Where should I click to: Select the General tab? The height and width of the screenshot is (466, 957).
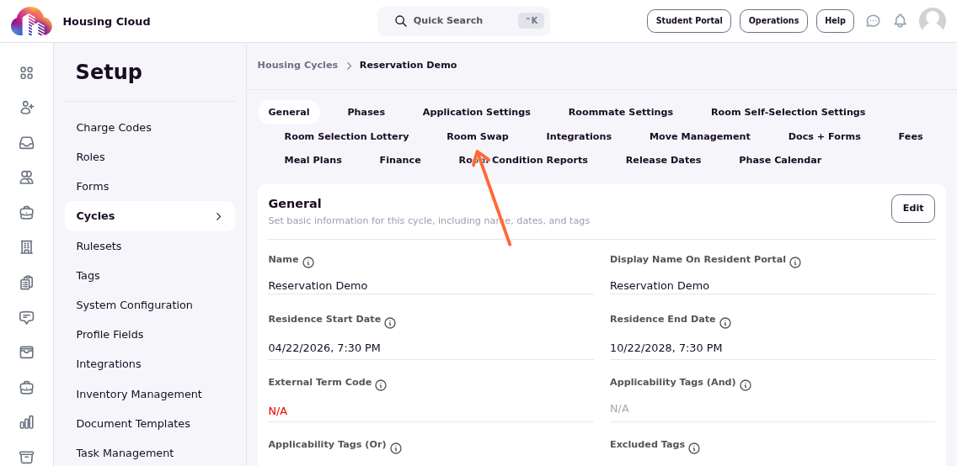click(289, 112)
